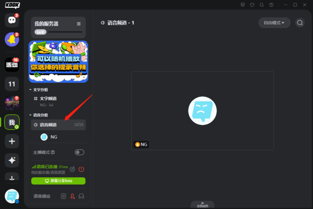This screenshot has height=209, width=313.
Task: Expand the 全部成员 members tab at bottom
Action: 202,205
